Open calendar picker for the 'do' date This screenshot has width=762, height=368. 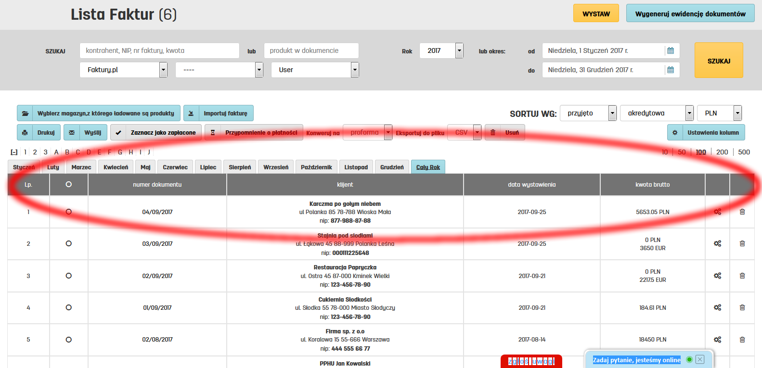point(670,70)
